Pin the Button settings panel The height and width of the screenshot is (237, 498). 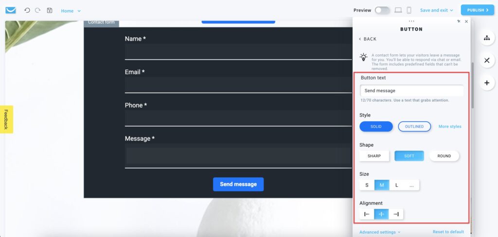(459, 21)
